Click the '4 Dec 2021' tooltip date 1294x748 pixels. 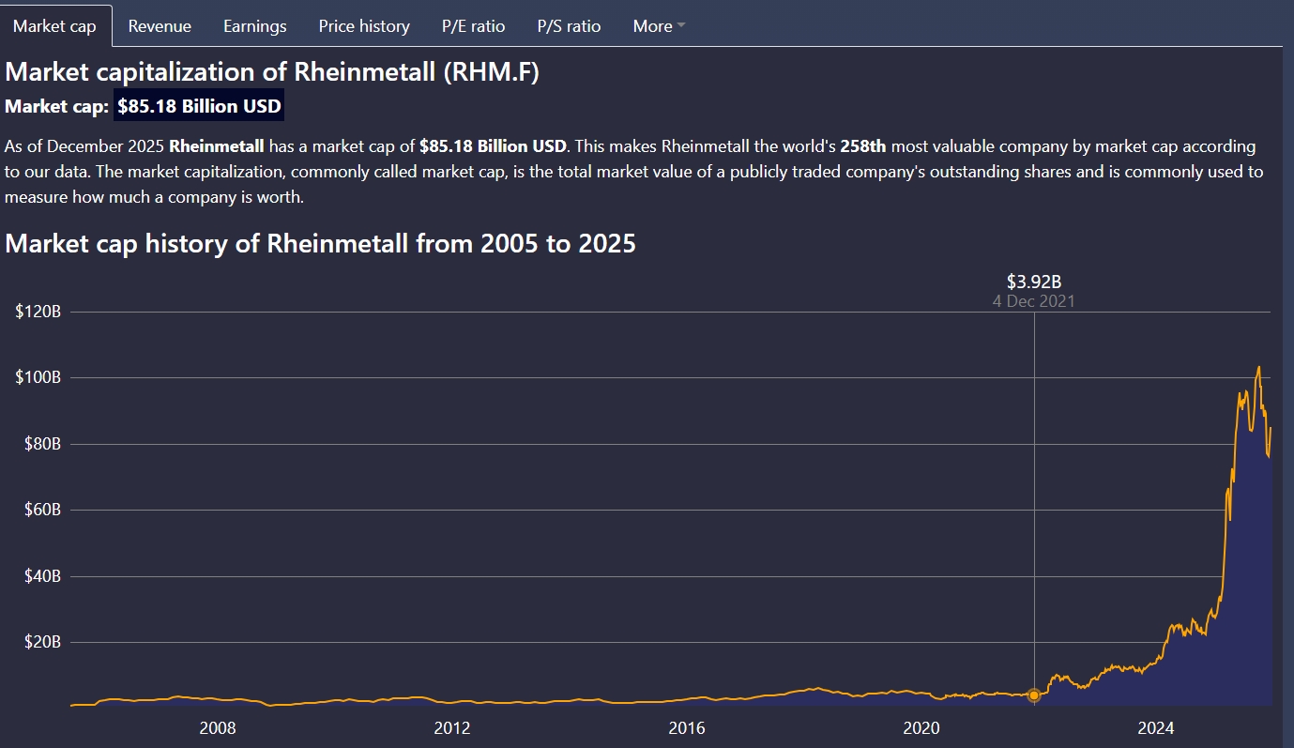point(1034,301)
